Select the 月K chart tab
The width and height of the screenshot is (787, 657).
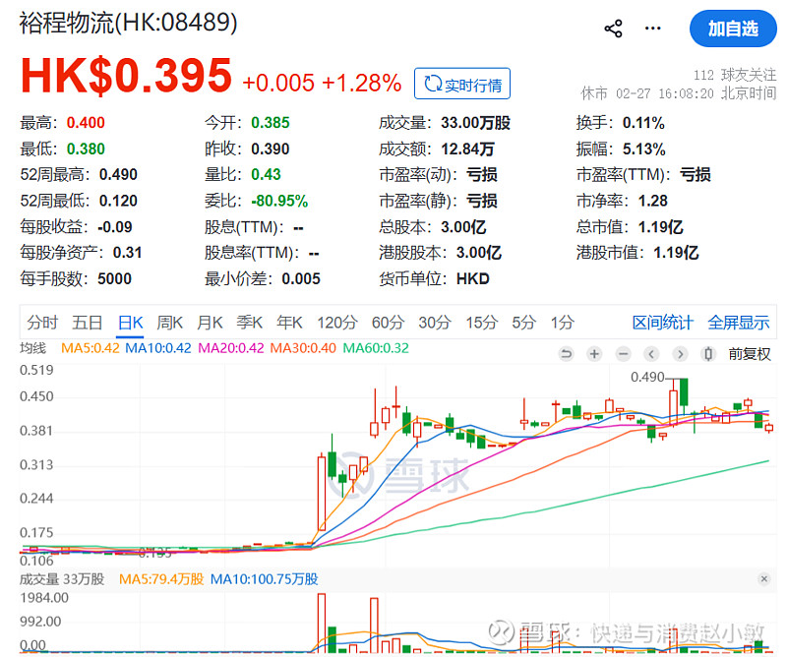(x=210, y=323)
